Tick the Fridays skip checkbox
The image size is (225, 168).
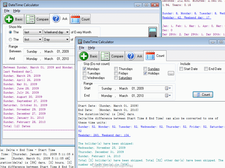coord(116,73)
